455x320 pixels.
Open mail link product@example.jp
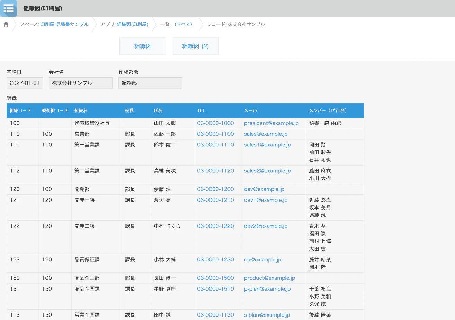[x=269, y=278]
